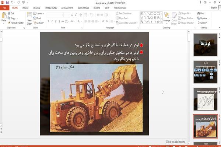Screen dimensions: 221x147
Task: Click the Sign in link
Action: [x=214, y=8]
